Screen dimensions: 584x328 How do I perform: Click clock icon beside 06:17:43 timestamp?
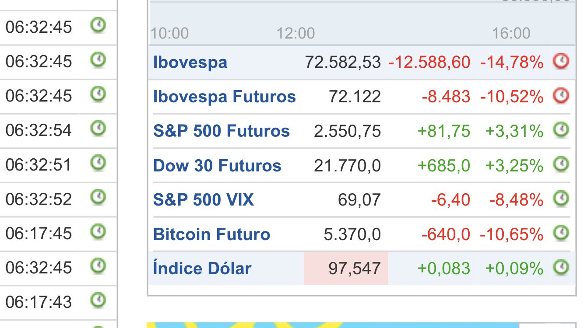coord(98,300)
